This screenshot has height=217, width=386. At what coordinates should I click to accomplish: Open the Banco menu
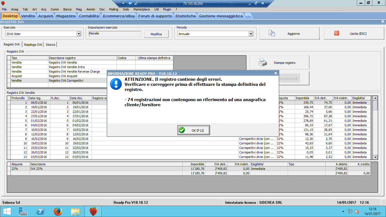pyautogui.click(x=67, y=9)
